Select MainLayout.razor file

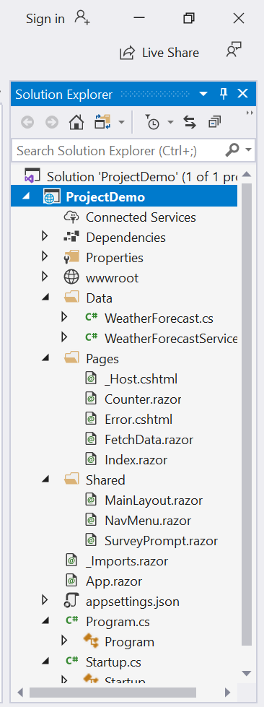pyautogui.click(x=153, y=500)
